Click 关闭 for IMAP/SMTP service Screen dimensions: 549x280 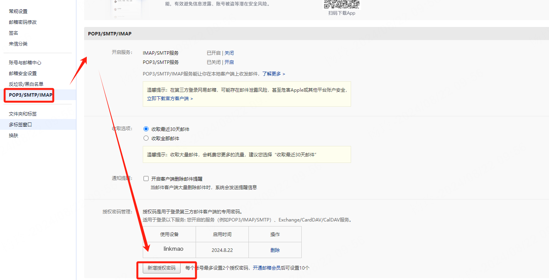click(x=229, y=53)
